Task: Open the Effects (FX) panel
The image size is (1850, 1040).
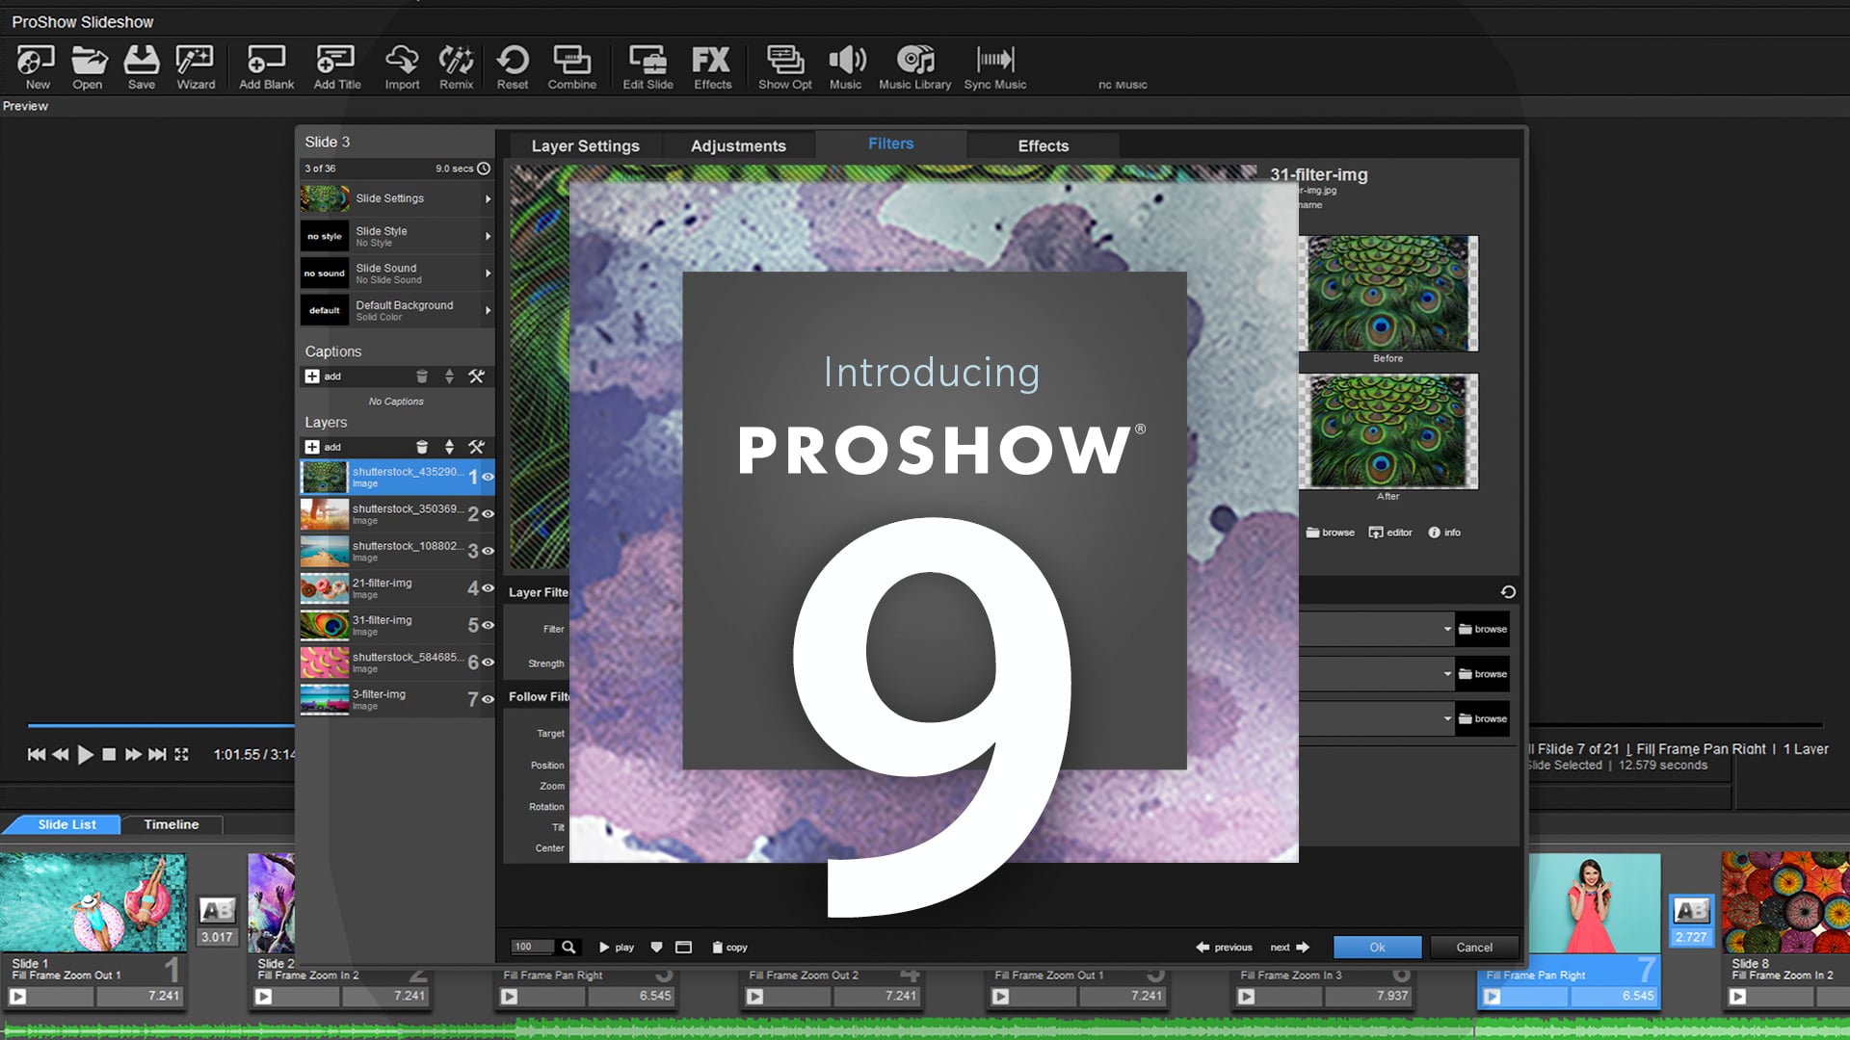Action: tap(712, 65)
